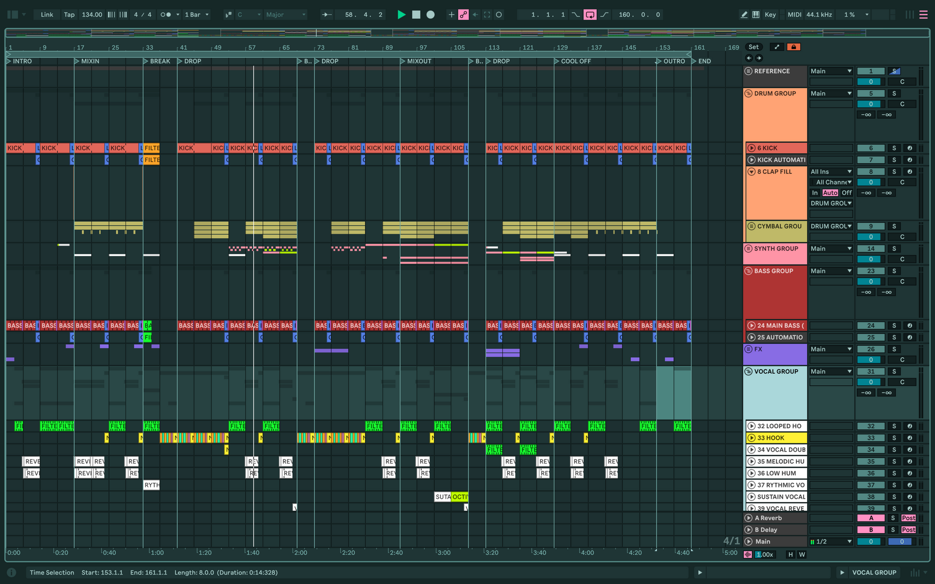Screen dimensions: 935x584
Task: Fold the BASS GROUP track
Action: 749,271
